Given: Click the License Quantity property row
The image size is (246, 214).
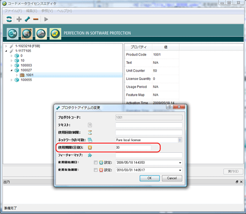Looking at the screenshot, I should [x=152, y=79].
